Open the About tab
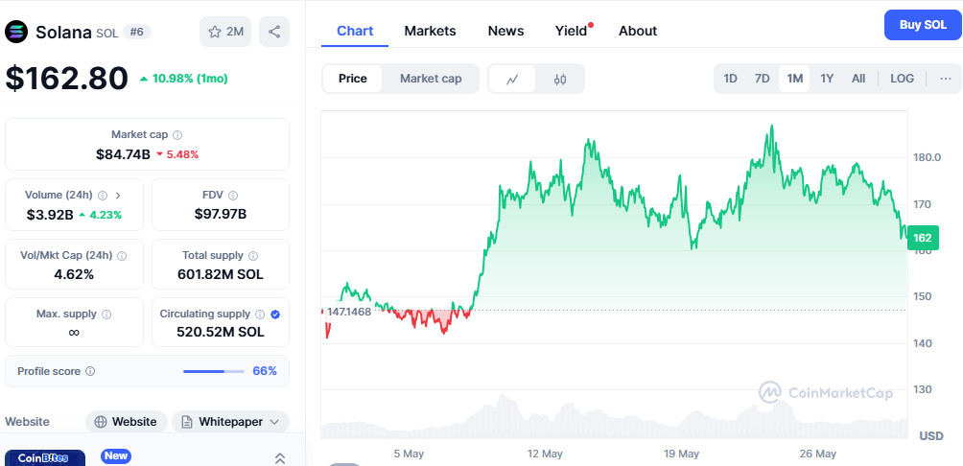The width and height of the screenshot is (963, 466). click(x=638, y=31)
